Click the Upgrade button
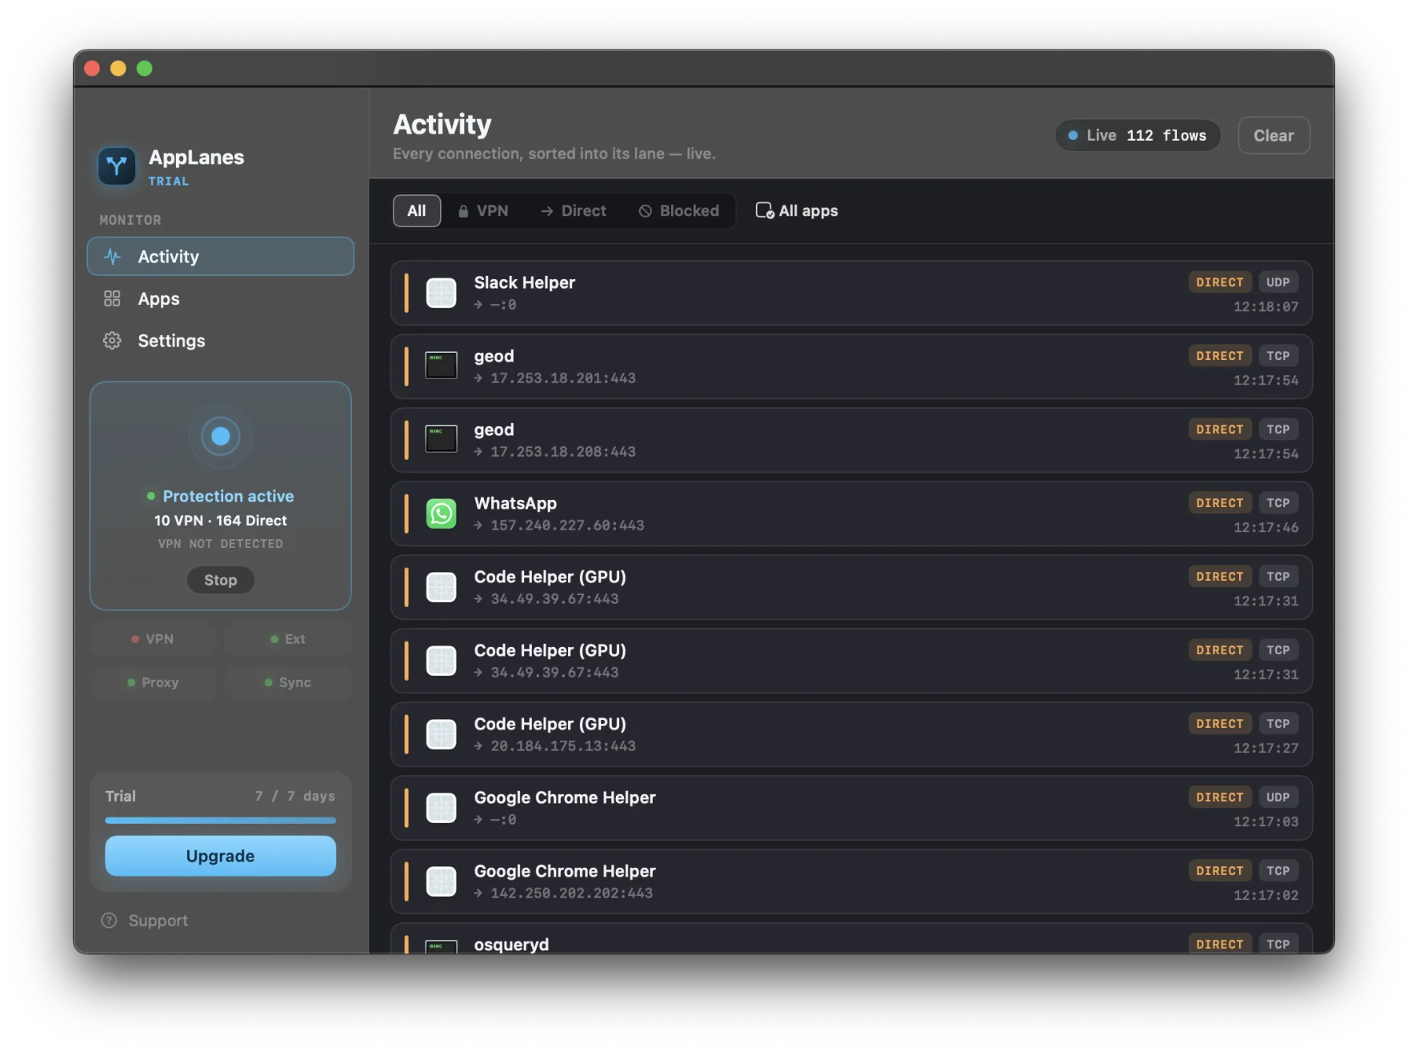 pyautogui.click(x=221, y=856)
